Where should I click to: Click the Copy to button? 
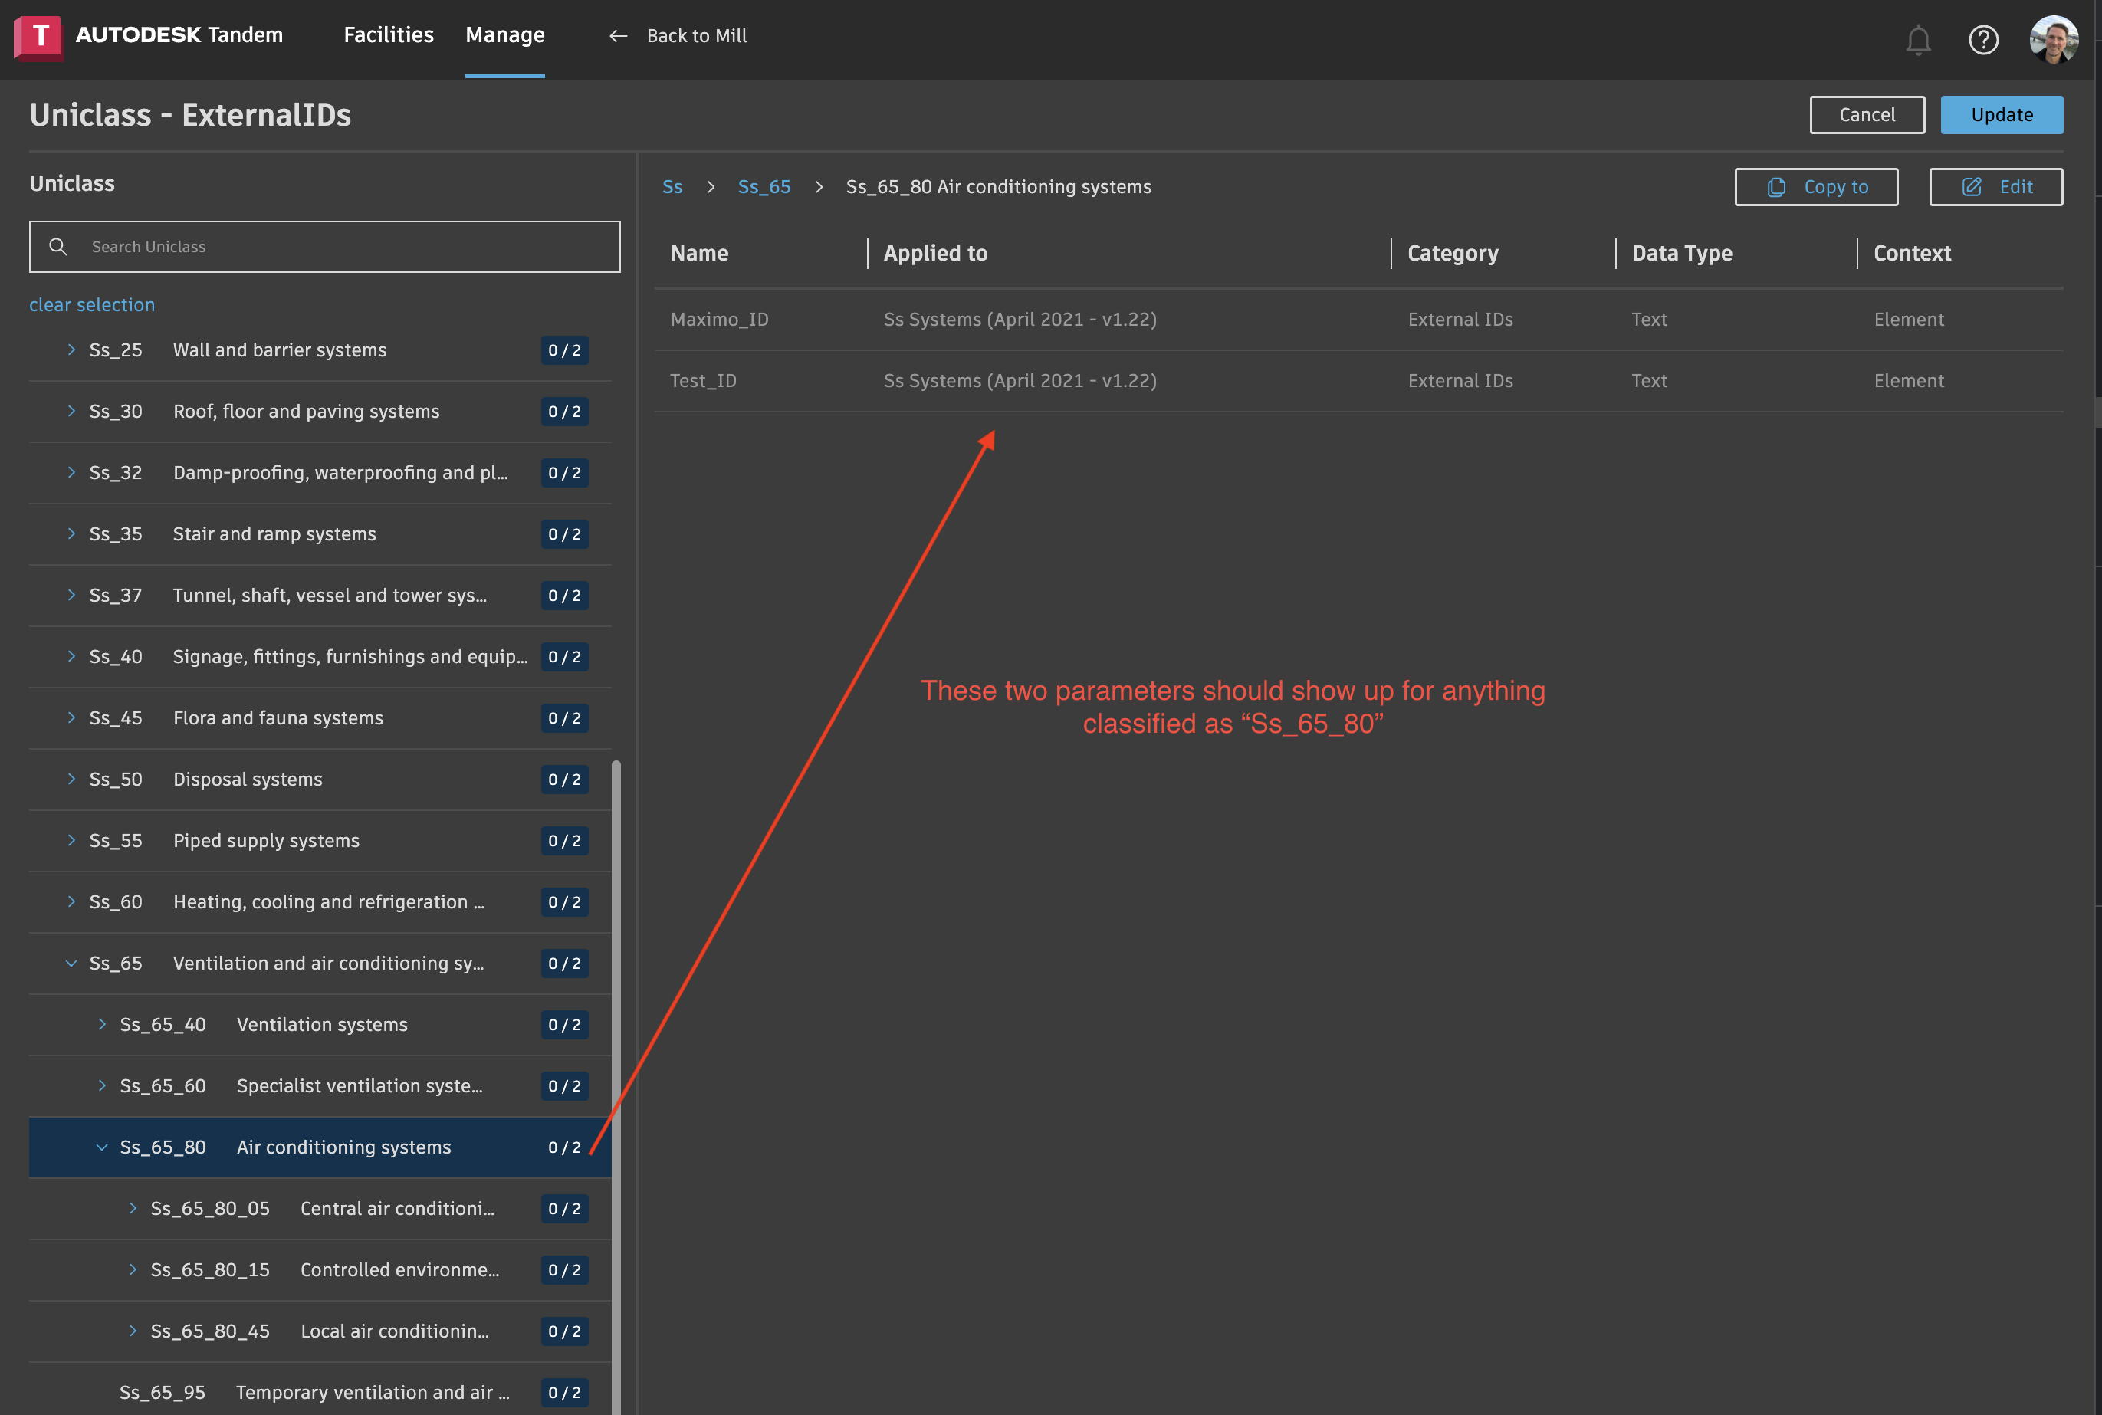point(1815,187)
